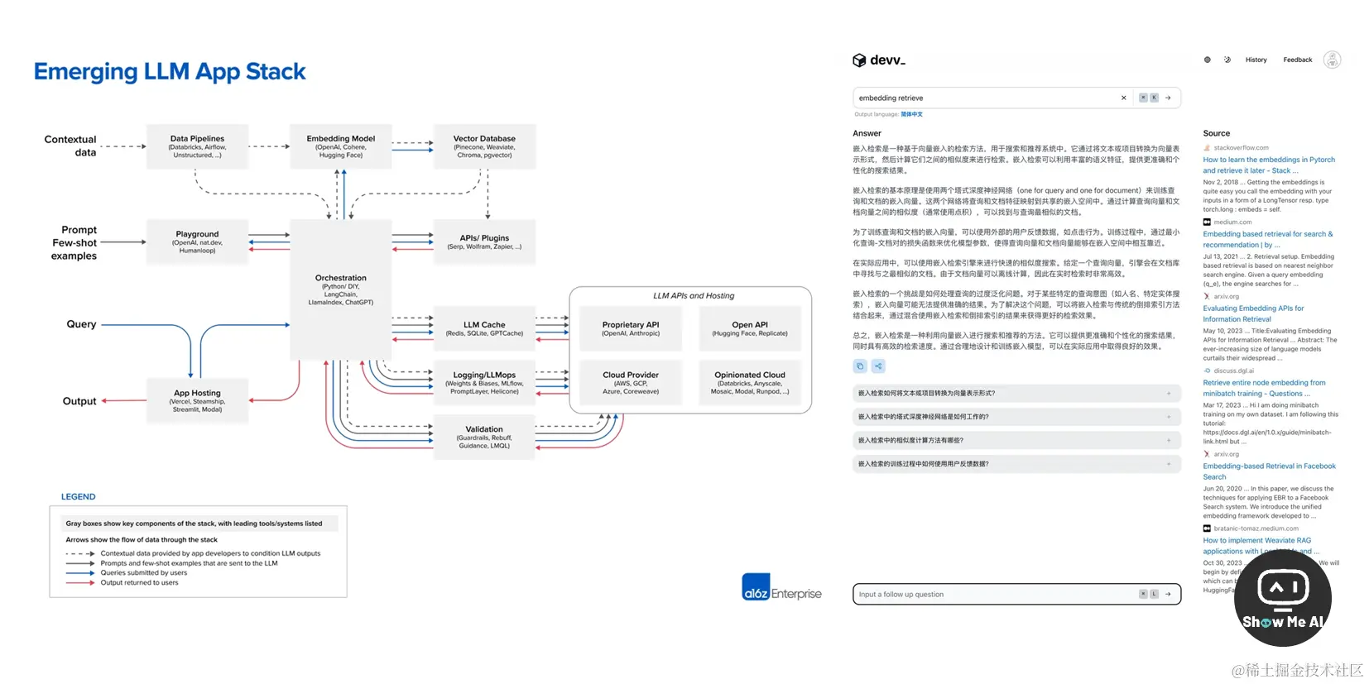
Task: Click the arxiv.org favicon above 'Embedding-based Retrieval in Facebook'
Action: (x=1207, y=454)
